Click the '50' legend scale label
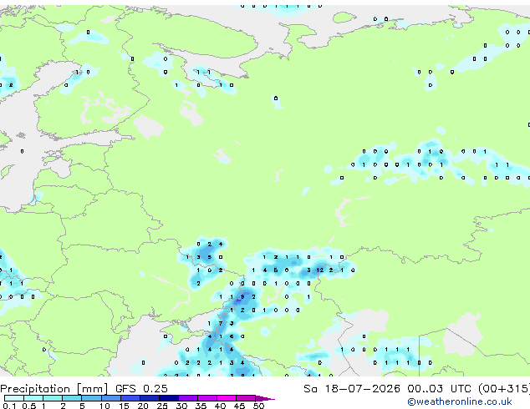 pyautogui.click(x=259, y=406)
